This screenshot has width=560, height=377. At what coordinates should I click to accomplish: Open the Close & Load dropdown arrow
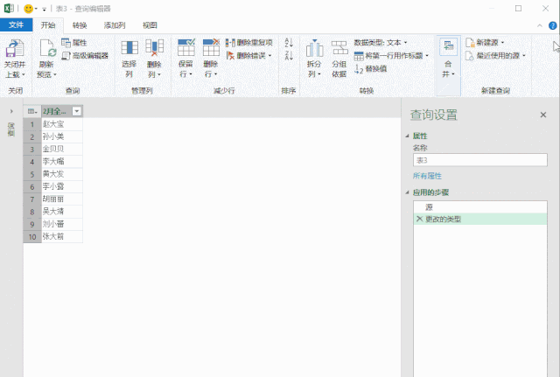point(24,75)
